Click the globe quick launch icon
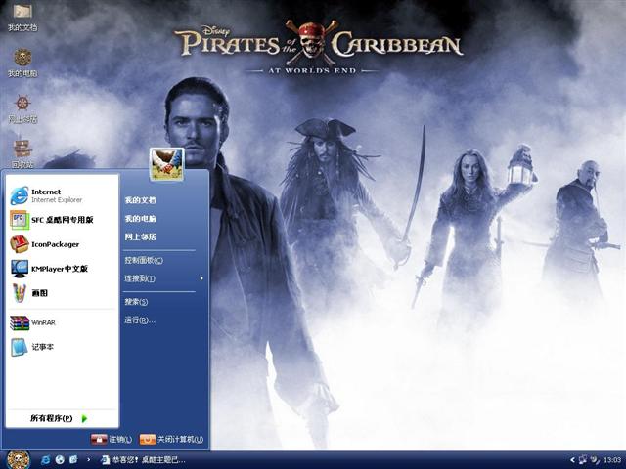626x469 pixels. tap(60, 460)
